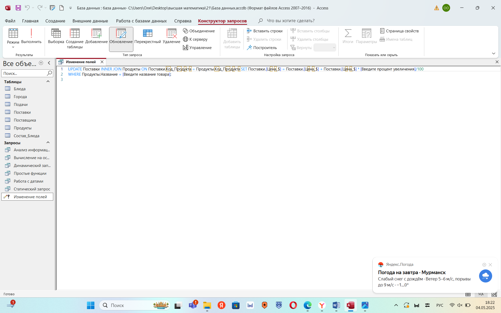Click the Погода на завтра · Мурманск headline

coord(412,272)
